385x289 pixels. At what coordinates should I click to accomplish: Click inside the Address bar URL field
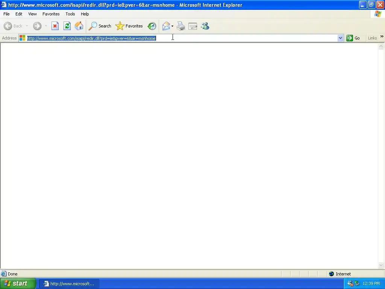click(182, 38)
